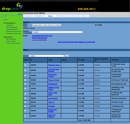Open the Everything Counts track link
The image size is (130, 124).
pos(52,75)
